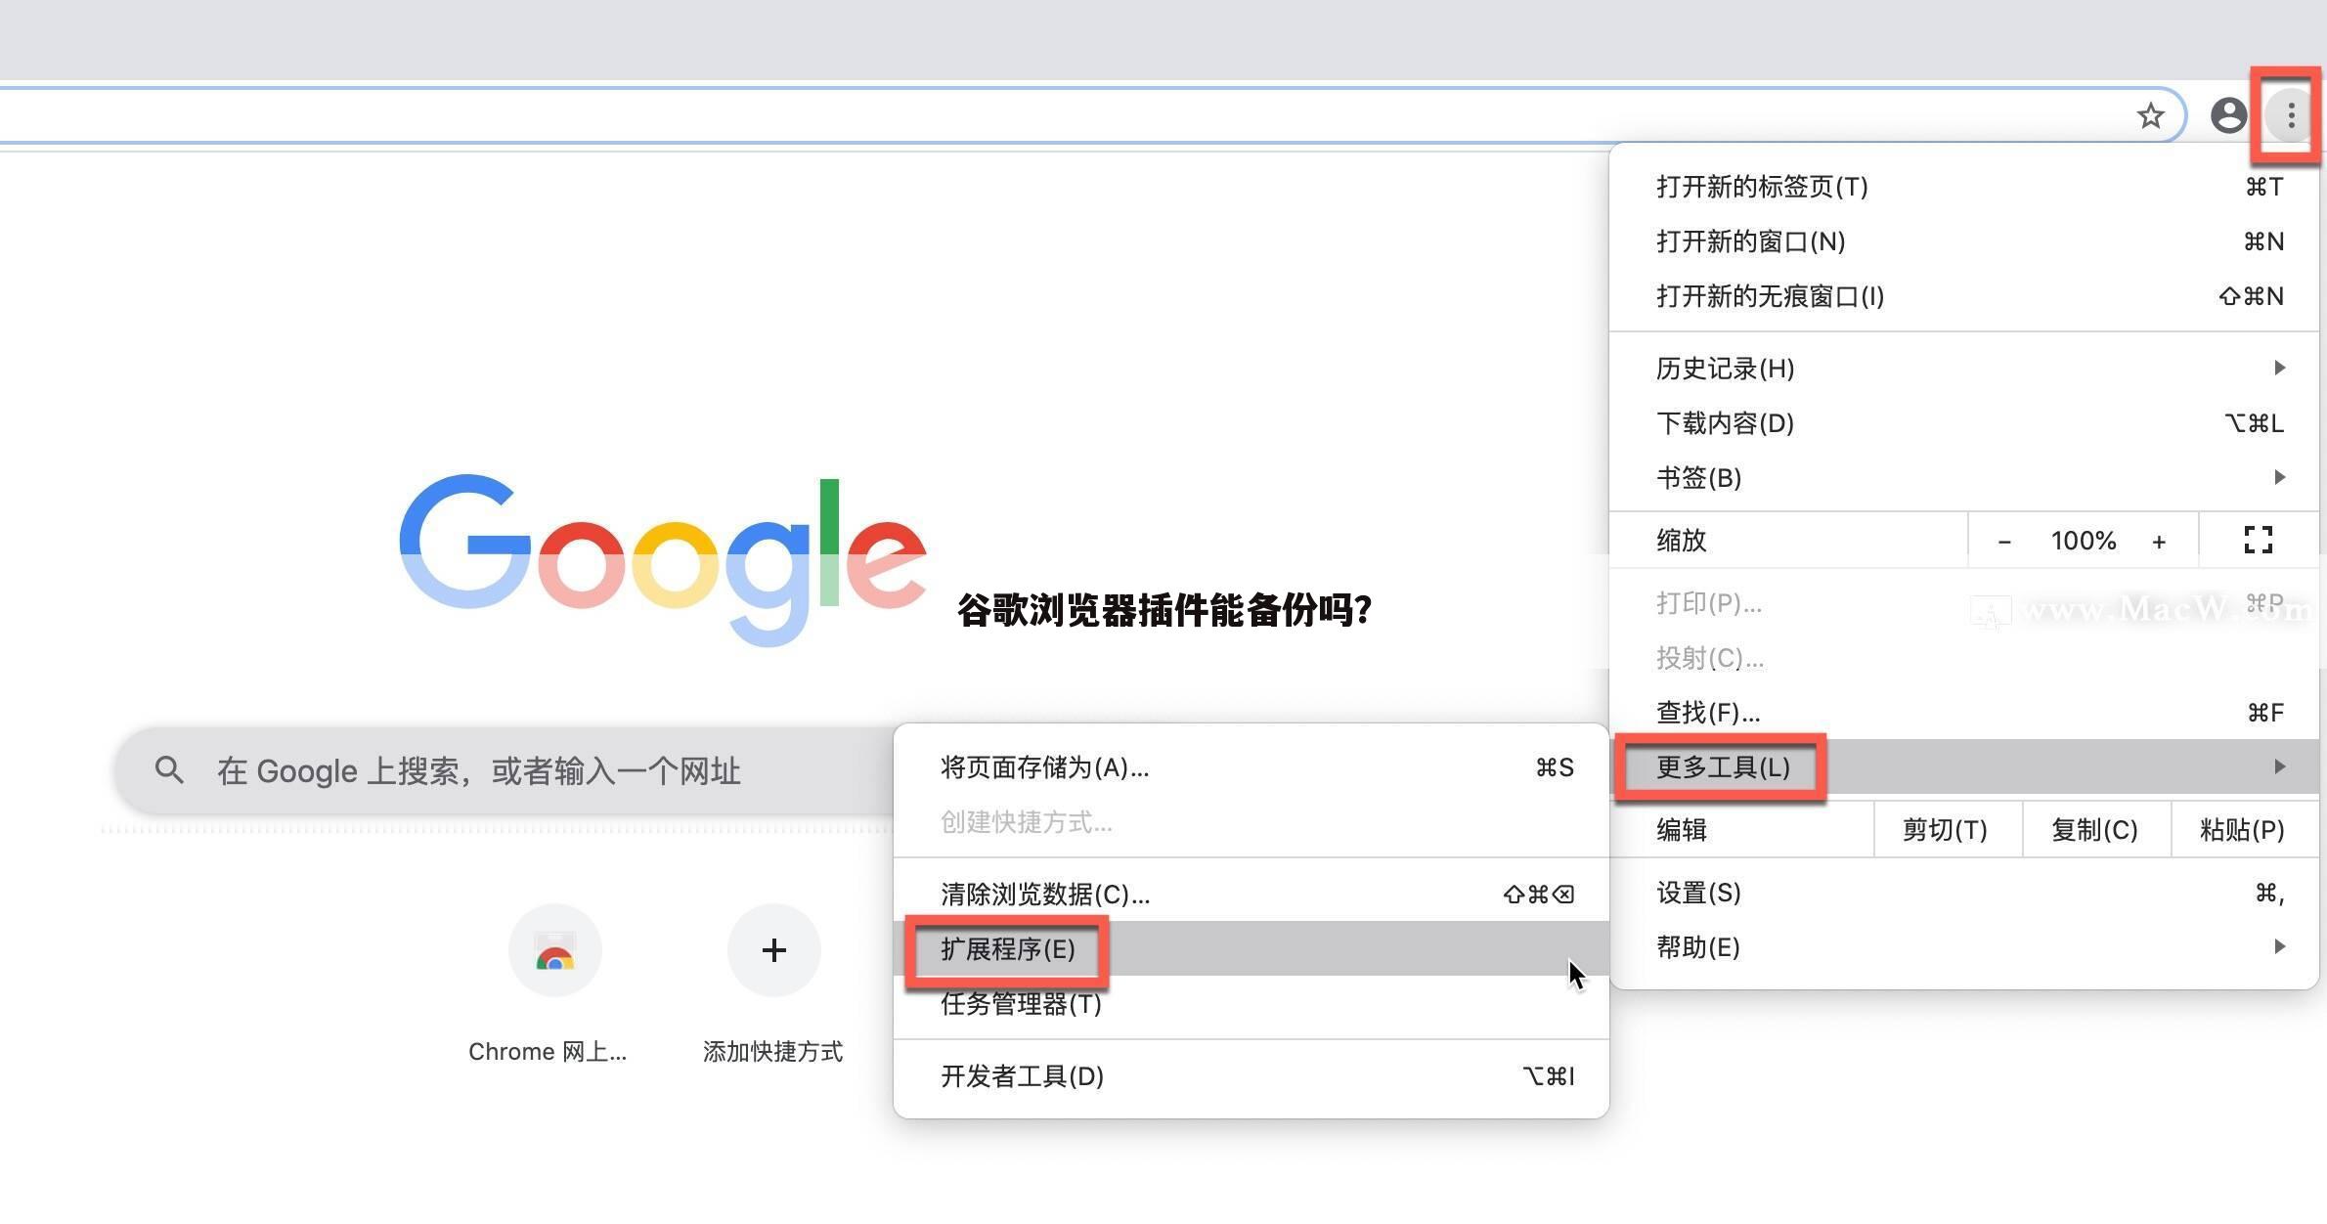Decrease zoom with the minus button

(2003, 541)
